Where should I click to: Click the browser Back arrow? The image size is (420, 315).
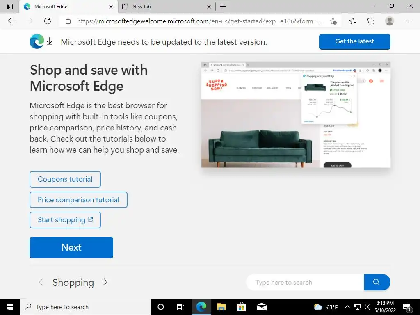[x=11, y=21]
